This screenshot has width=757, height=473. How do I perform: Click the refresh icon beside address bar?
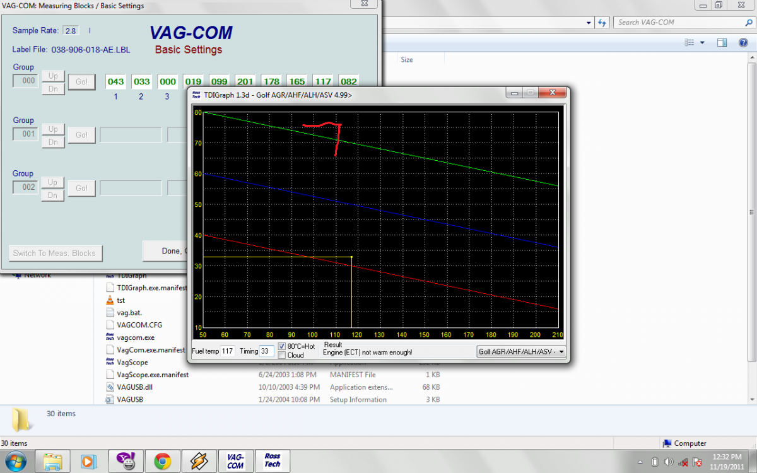pos(602,23)
